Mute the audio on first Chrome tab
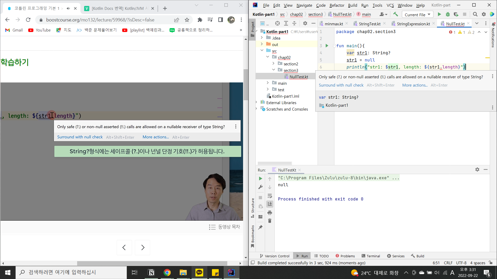497x279 pixels. [x=68, y=8]
